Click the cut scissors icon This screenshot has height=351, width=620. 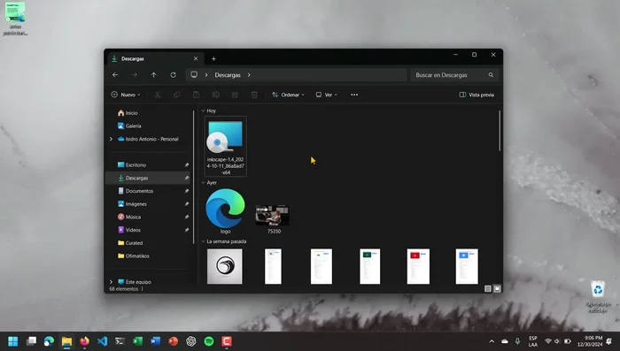(158, 95)
